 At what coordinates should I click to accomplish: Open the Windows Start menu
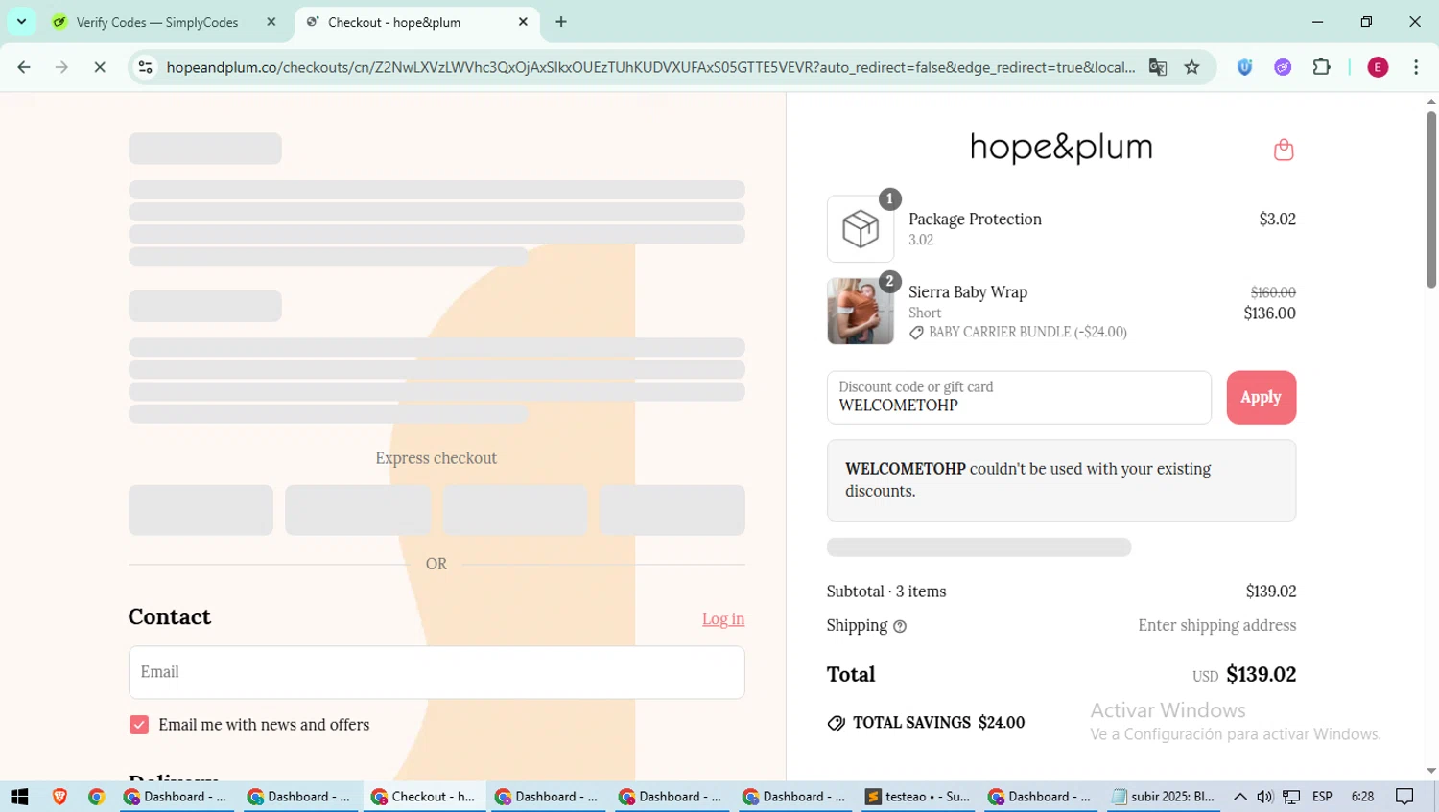pyautogui.click(x=19, y=797)
